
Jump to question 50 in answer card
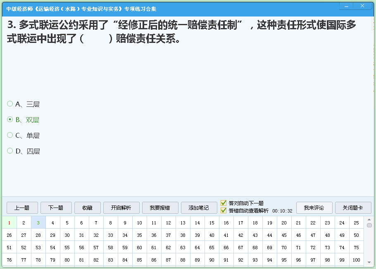point(356,235)
